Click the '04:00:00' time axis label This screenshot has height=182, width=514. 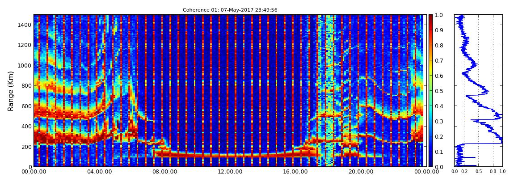pyautogui.click(x=98, y=172)
